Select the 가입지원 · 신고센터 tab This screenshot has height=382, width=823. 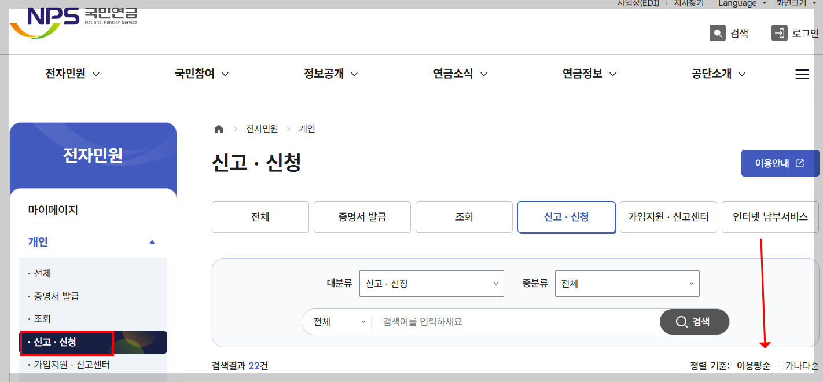coord(668,217)
